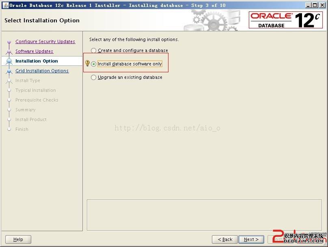Click the Software Updates step bullet icon

(x=9, y=52)
